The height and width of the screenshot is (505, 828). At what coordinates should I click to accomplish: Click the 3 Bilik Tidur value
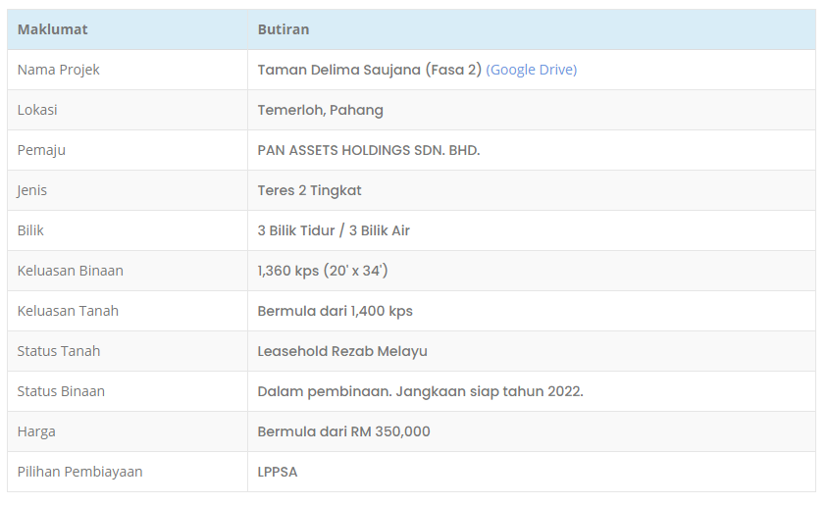[x=296, y=230]
